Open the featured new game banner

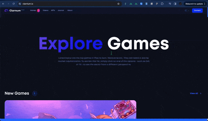click(x=70, y=109)
